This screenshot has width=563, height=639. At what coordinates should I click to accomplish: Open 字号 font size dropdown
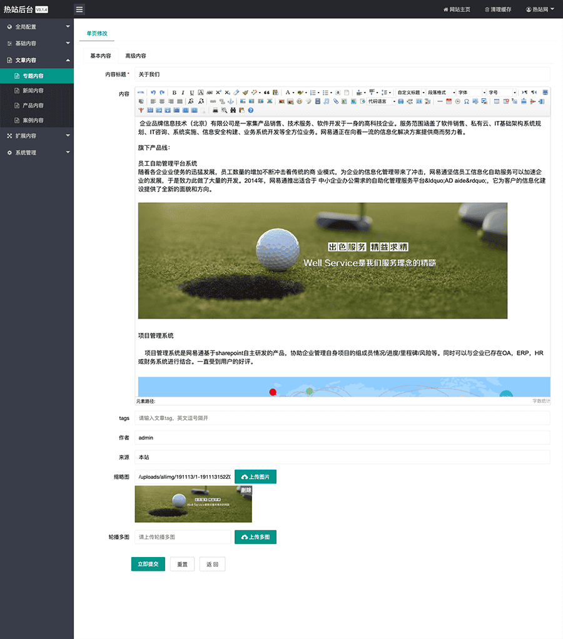coord(502,93)
